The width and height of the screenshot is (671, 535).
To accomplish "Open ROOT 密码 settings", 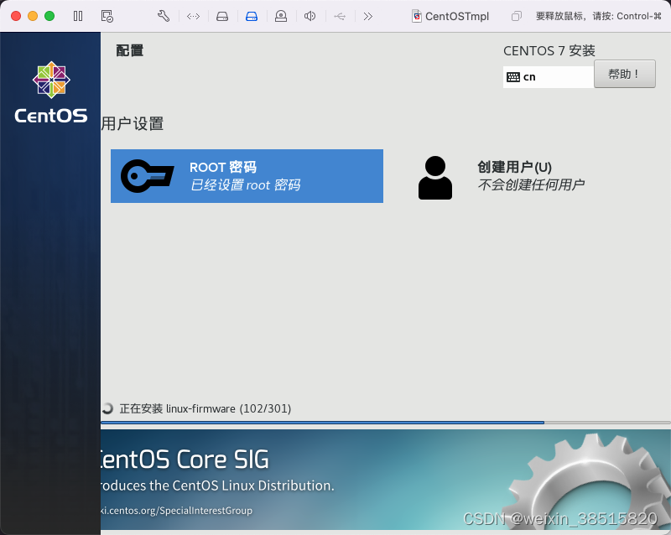I will point(247,176).
